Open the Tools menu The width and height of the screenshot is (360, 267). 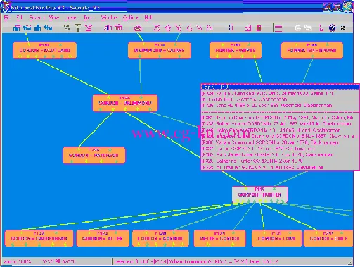[89, 18]
